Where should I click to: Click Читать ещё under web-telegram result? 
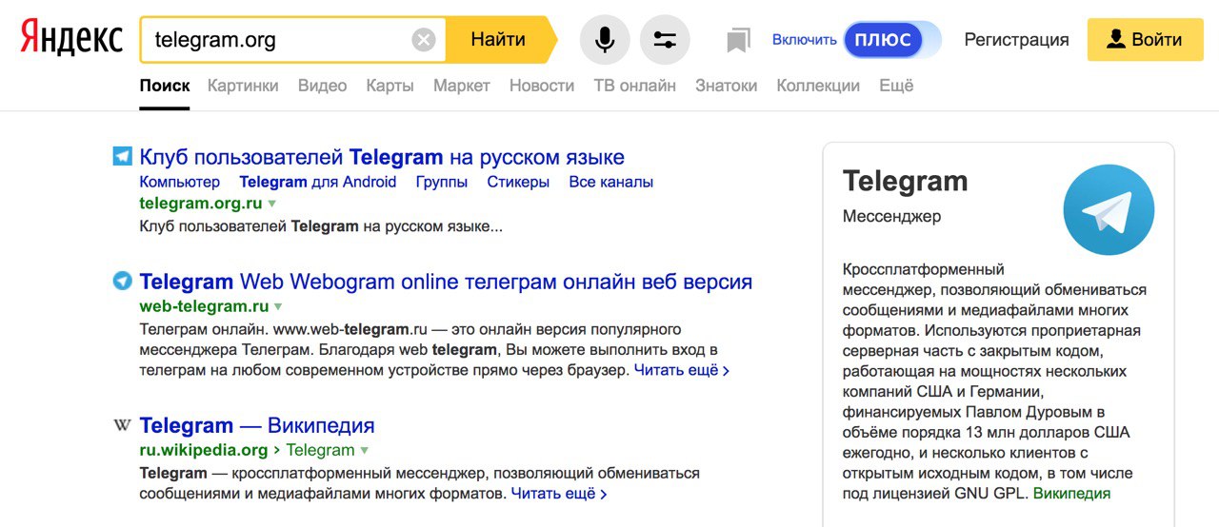(682, 370)
